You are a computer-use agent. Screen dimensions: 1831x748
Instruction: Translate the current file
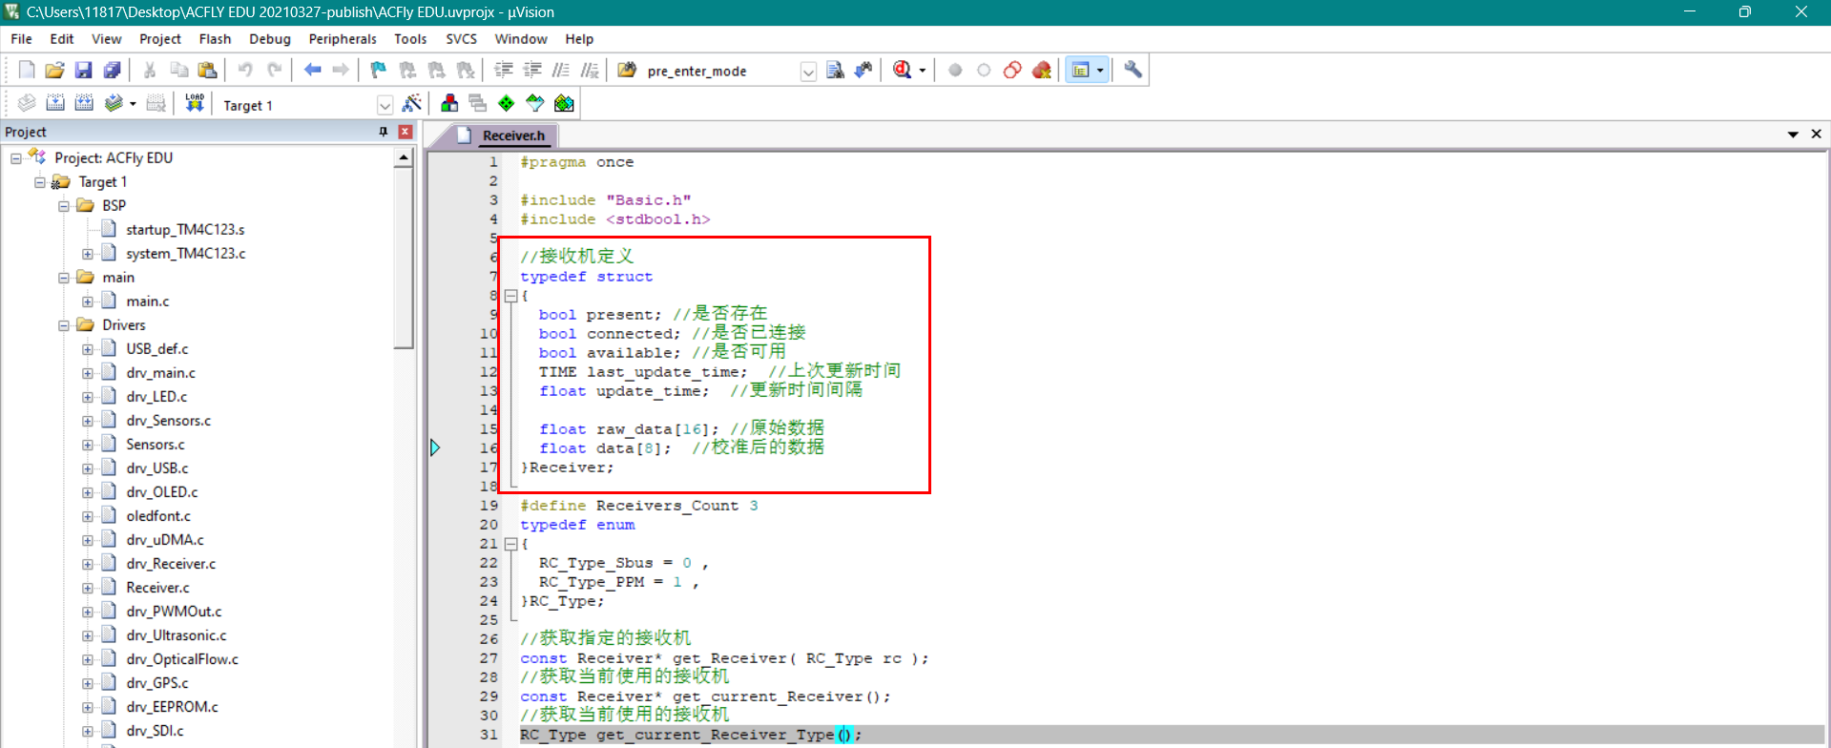pos(27,103)
